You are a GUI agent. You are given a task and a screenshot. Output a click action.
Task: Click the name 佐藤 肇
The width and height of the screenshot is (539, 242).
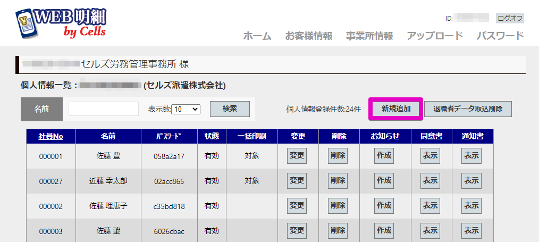[108, 231]
